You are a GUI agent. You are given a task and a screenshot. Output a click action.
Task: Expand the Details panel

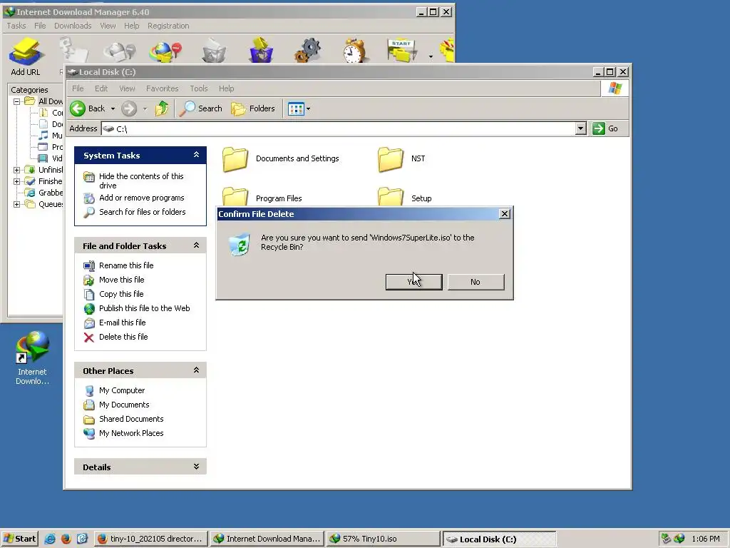[197, 467]
